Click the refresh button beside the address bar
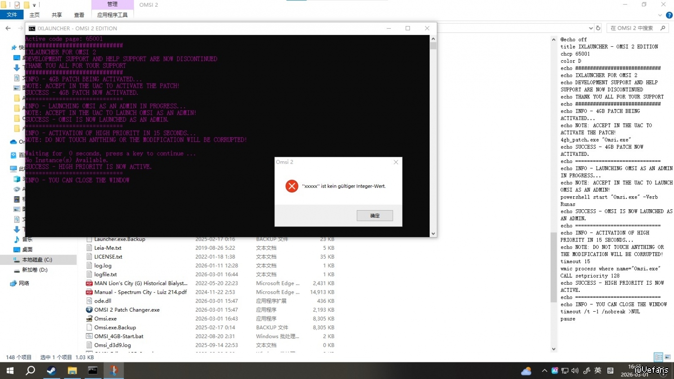Viewport: 674px width, 379px height. coord(598,28)
